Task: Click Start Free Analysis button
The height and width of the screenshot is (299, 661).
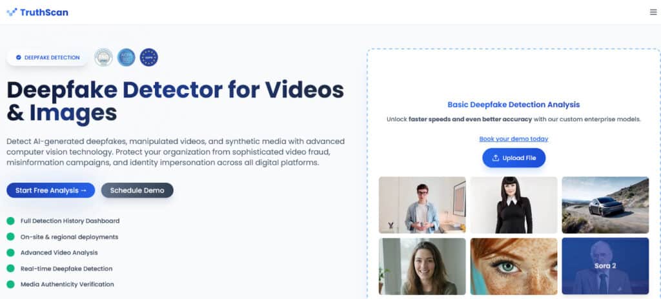Action: [51, 191]
